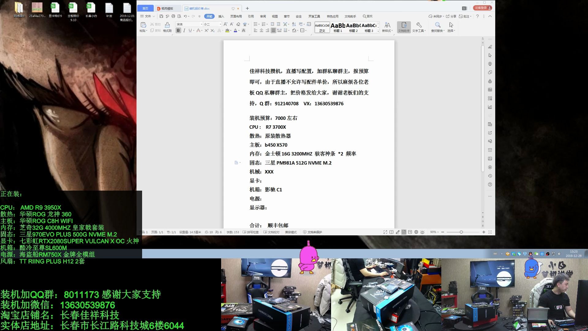The height and width of the screenshot is (331, 588).
Task: Open the 审阅 ribbon tab
Action: 263,16
